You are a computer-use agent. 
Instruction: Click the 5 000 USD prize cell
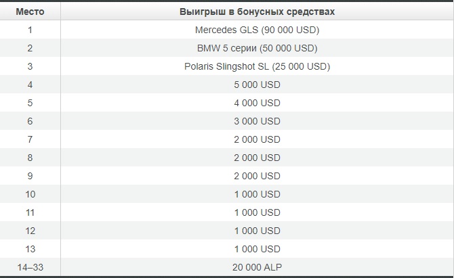[257, 85]
